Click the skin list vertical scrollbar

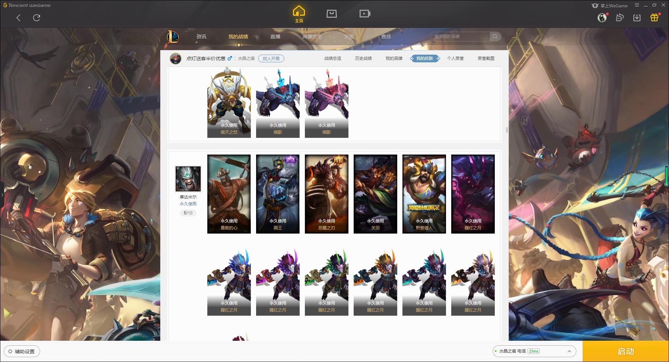[507, 130]
